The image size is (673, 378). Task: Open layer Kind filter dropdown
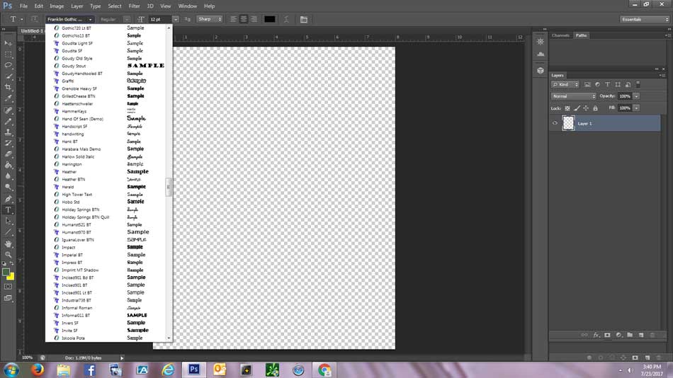[x=565, y=84]
